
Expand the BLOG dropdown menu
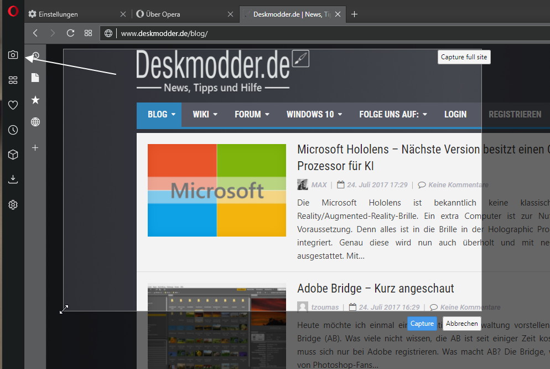[159, 115]
